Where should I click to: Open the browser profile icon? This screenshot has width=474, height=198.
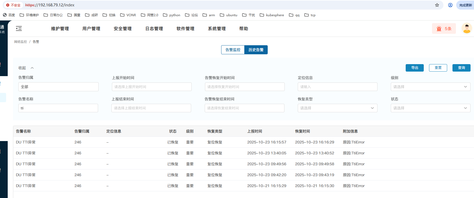[x=450, y=5]
